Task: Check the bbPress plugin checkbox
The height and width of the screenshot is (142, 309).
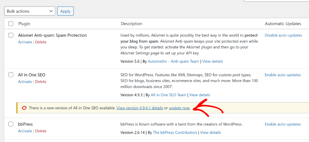Action: 11,124
